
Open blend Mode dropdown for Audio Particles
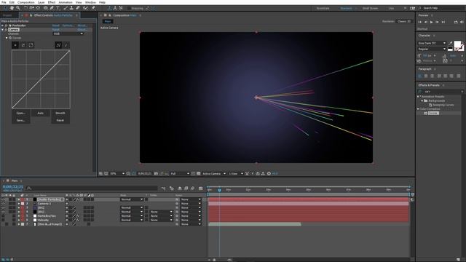click(131, 199)
